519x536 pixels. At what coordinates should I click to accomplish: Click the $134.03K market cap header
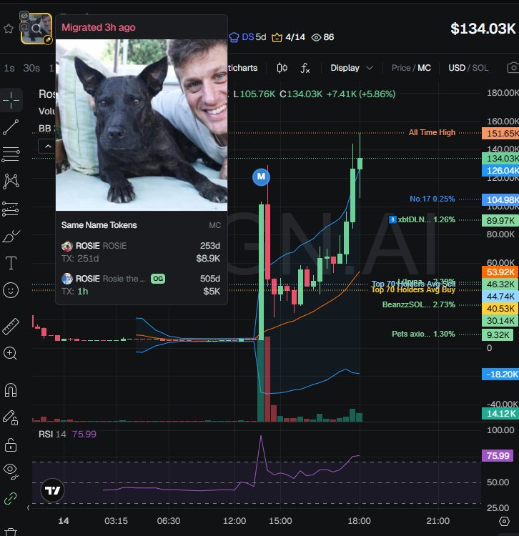coord(483,29)
